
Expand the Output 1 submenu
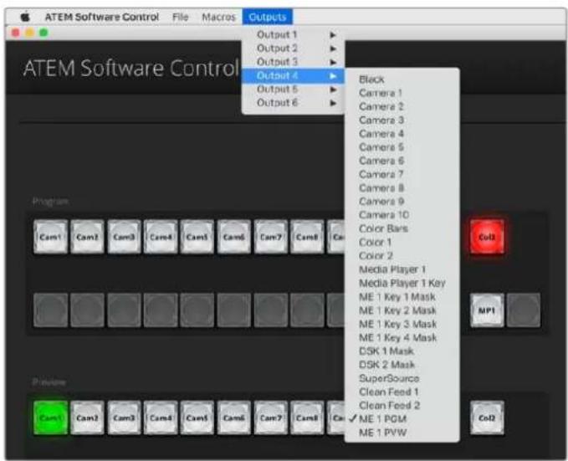click(x=293, y=35)
